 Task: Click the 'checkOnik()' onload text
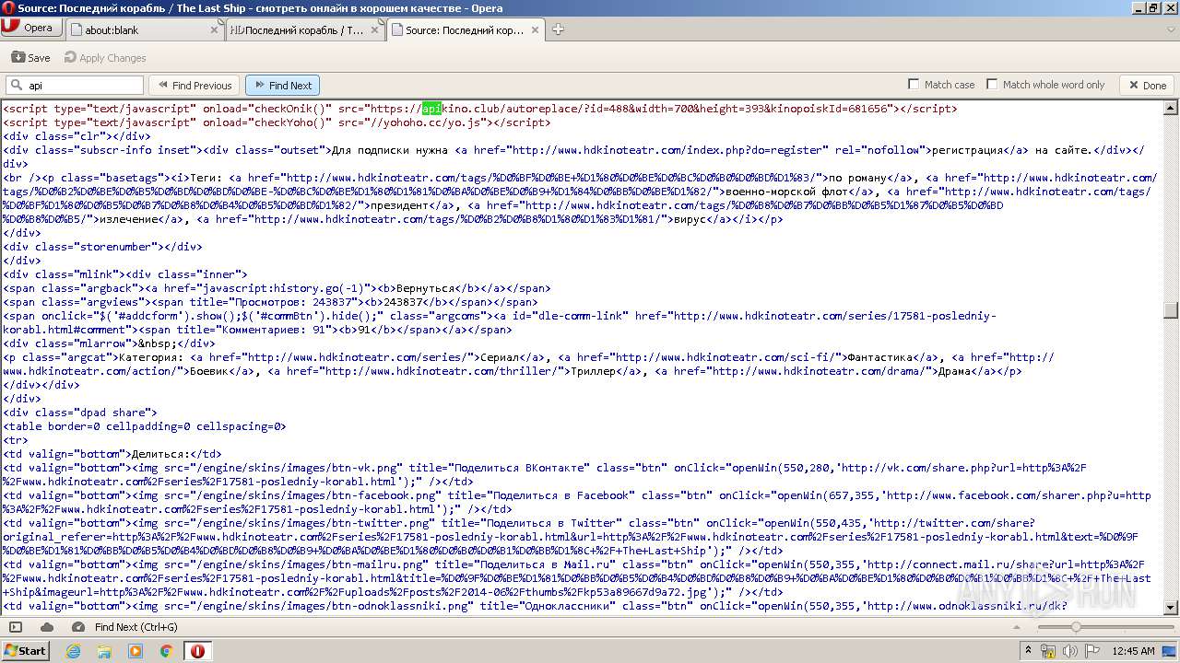[291, 109]
